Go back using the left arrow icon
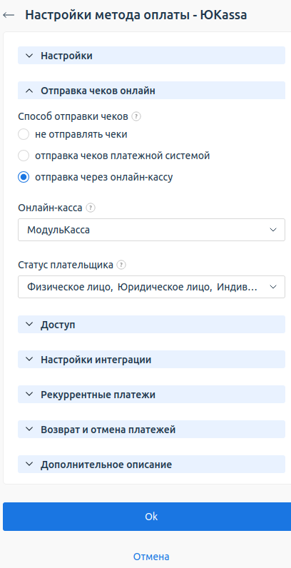The image size is (291, 568). 9,15
